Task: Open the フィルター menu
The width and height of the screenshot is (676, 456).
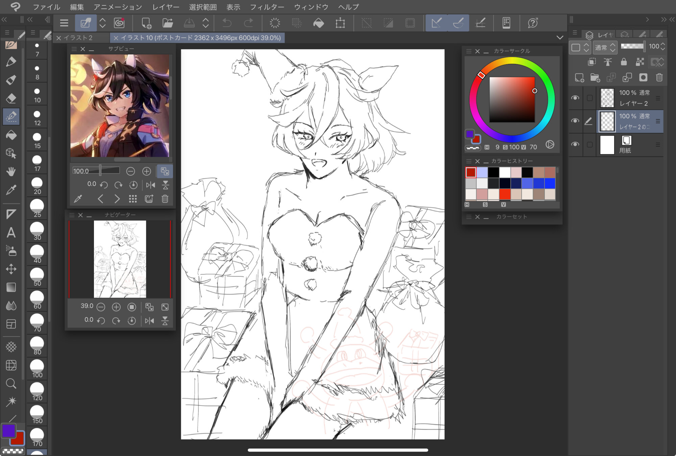Action: tap(267, 7)
